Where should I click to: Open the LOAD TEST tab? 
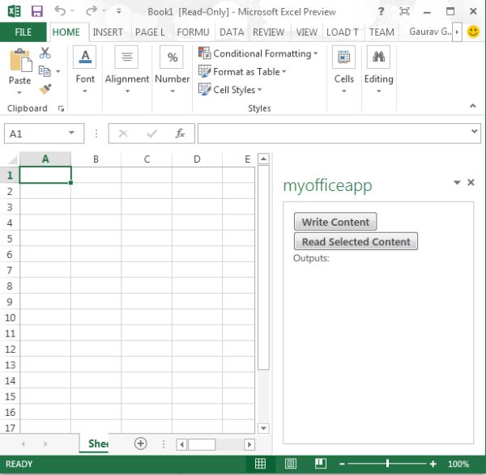pos(342,32)
